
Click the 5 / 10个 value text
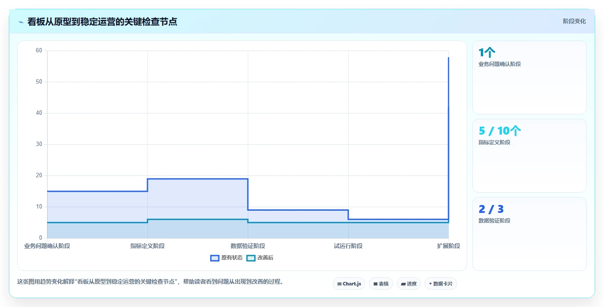[500, 131]
